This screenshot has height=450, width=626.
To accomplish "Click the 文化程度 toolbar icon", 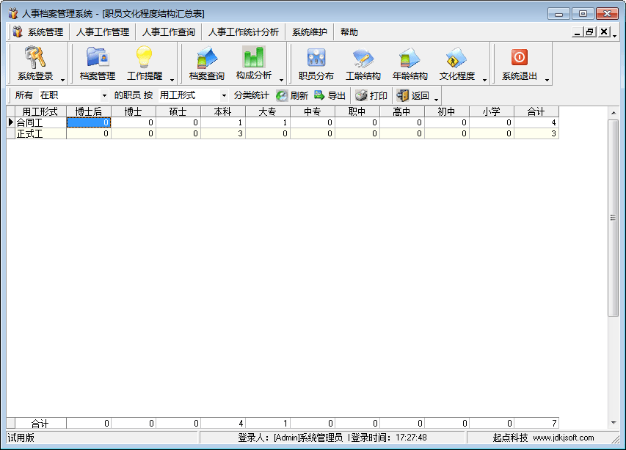I will 456,58.
